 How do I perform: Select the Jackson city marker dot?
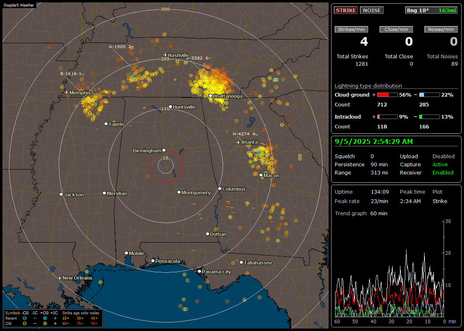click(61, 194)
